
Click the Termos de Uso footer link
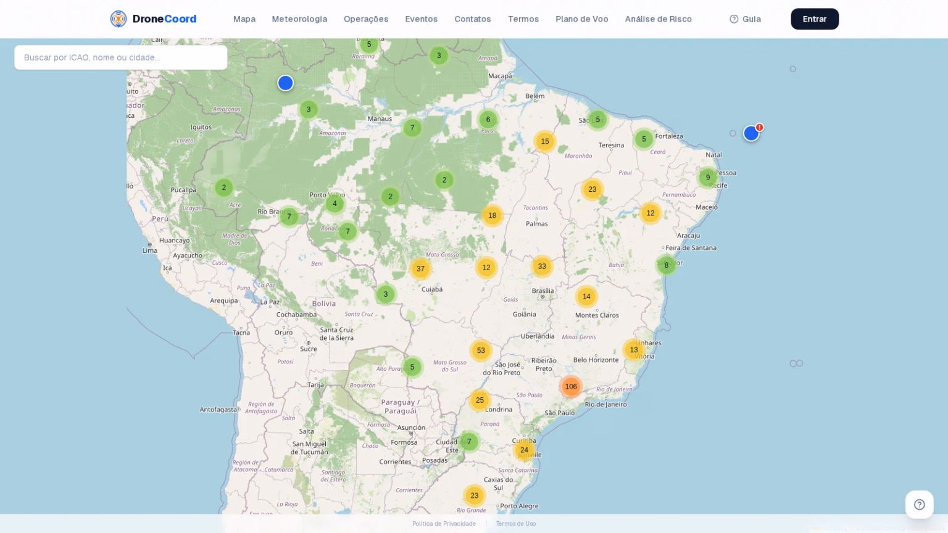click(x=516, y=524)
